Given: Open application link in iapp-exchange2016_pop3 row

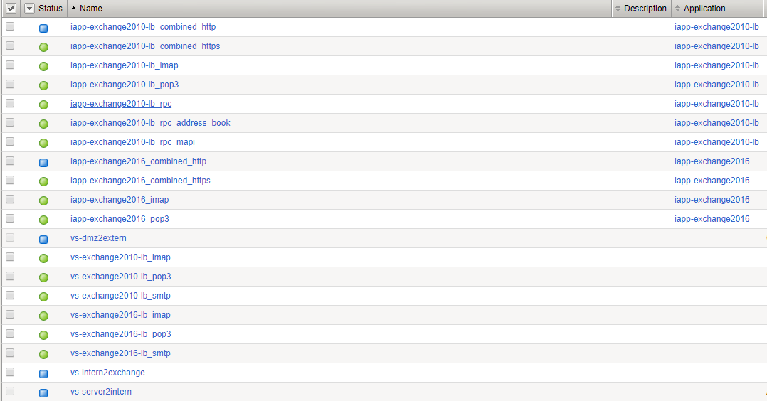Looking at the screenshot, I should pos(712,219).
